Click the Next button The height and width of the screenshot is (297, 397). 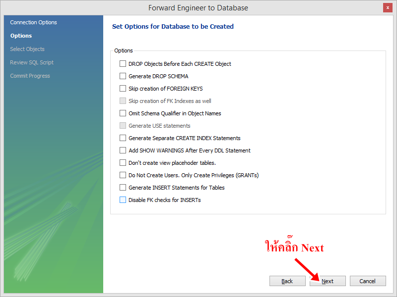328,281
